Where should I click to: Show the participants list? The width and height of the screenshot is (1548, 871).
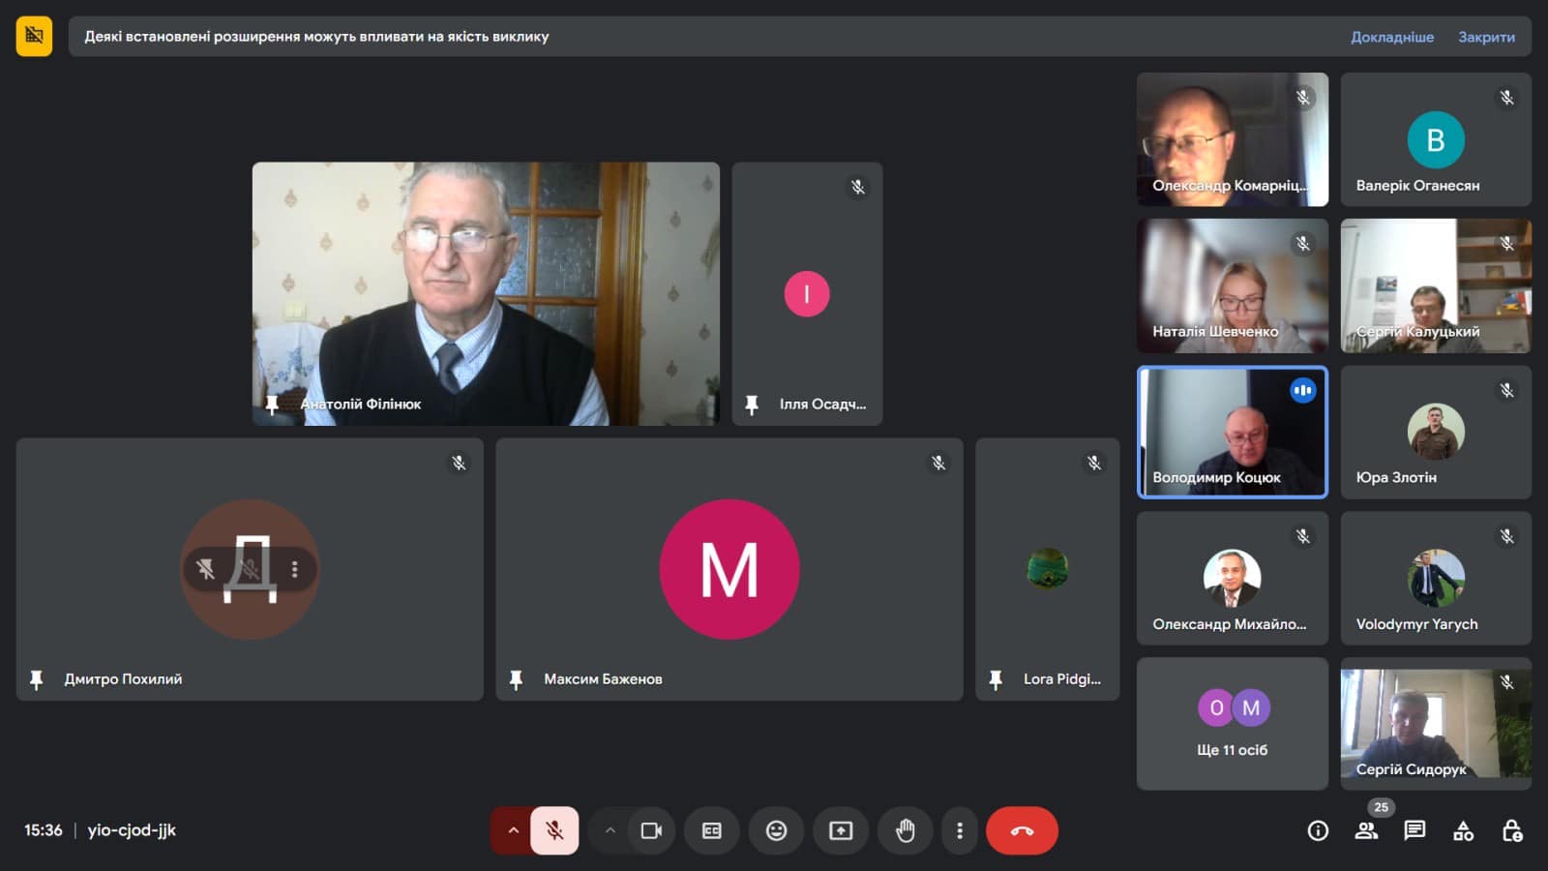pyautogui.click(x=1366, y=830)
